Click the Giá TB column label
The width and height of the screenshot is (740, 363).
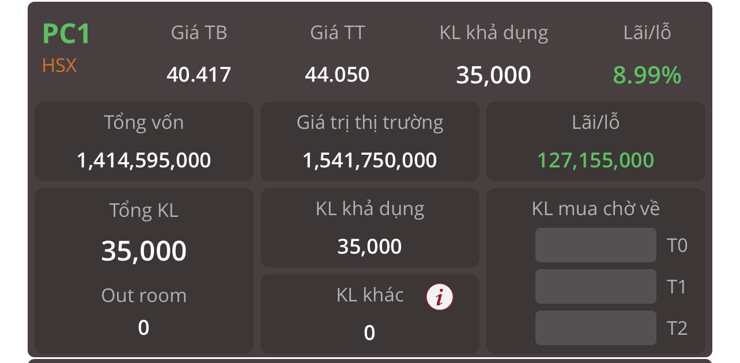(199, 33)
